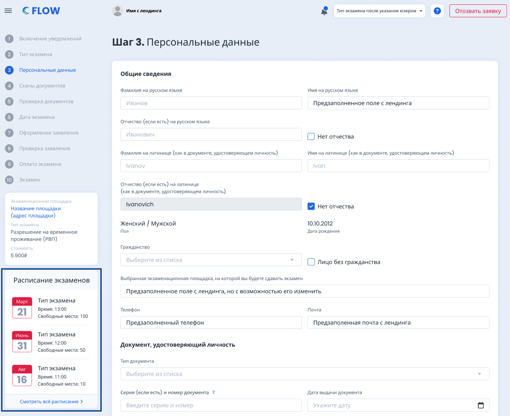Viewport: 510px width, 416px height.
Task: Check the Russian 'Нет отчества' checkbox
Action: coord(311,136)
